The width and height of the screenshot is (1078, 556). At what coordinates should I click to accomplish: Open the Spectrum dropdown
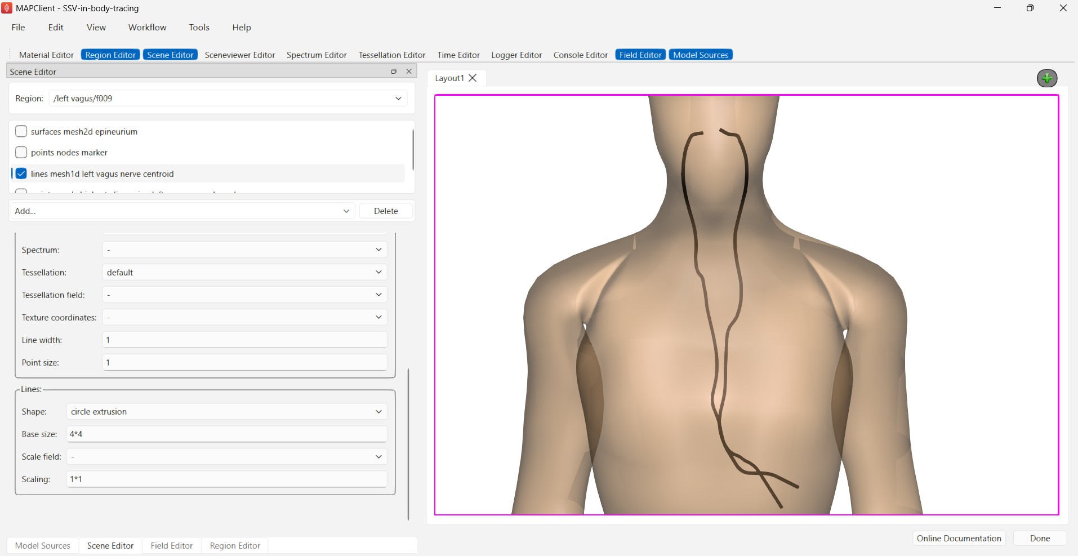click(244, 250)
